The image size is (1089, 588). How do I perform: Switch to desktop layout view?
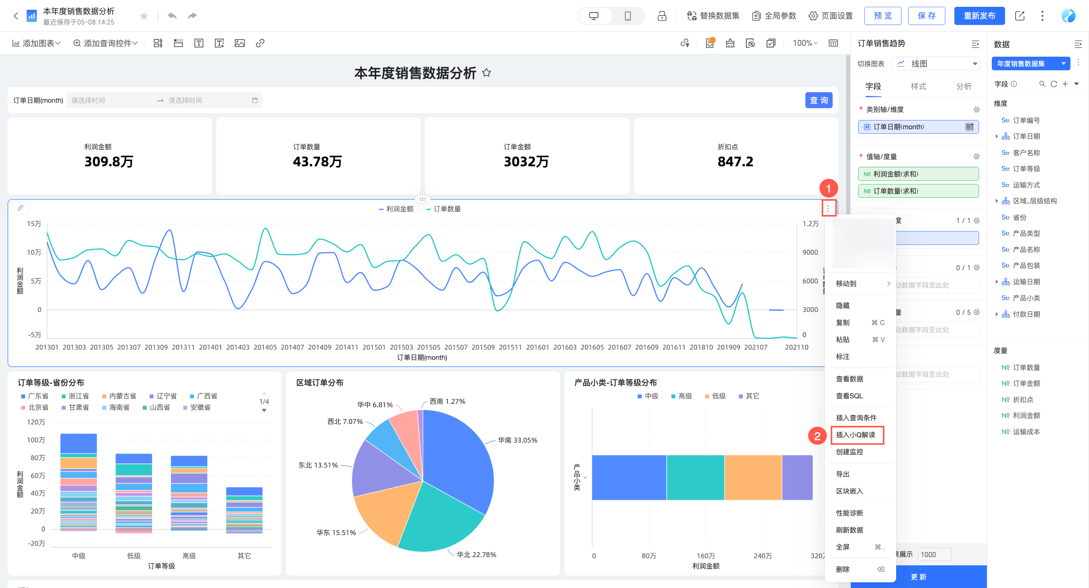(594, 16)
